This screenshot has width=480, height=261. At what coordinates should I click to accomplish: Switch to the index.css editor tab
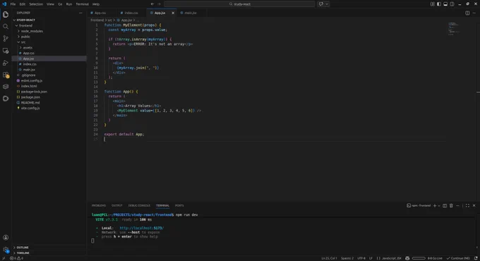pos(131,13)
